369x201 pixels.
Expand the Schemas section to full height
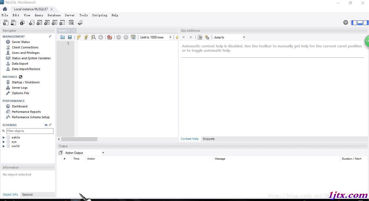tap(50, 125)
